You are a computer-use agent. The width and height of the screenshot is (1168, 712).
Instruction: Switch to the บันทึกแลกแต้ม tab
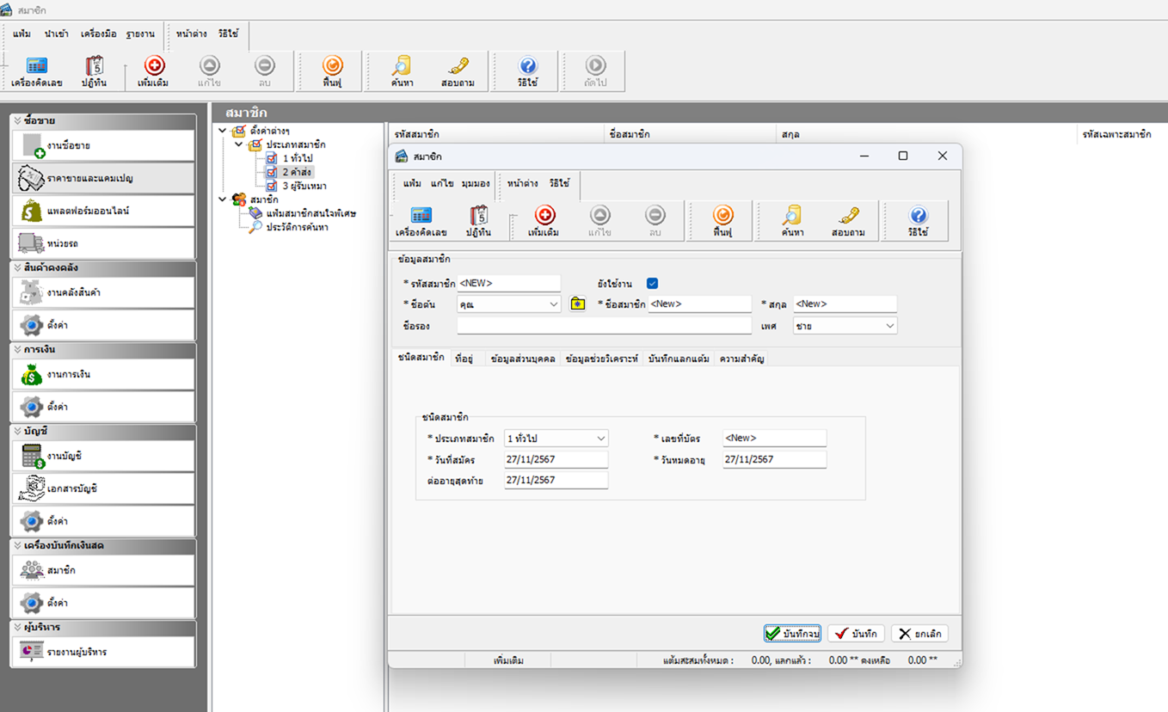coord(679,359)
